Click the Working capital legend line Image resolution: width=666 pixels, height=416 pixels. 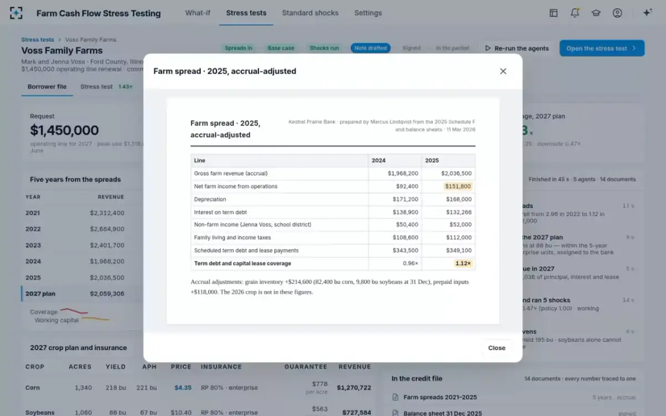click(x=95, y=319)
